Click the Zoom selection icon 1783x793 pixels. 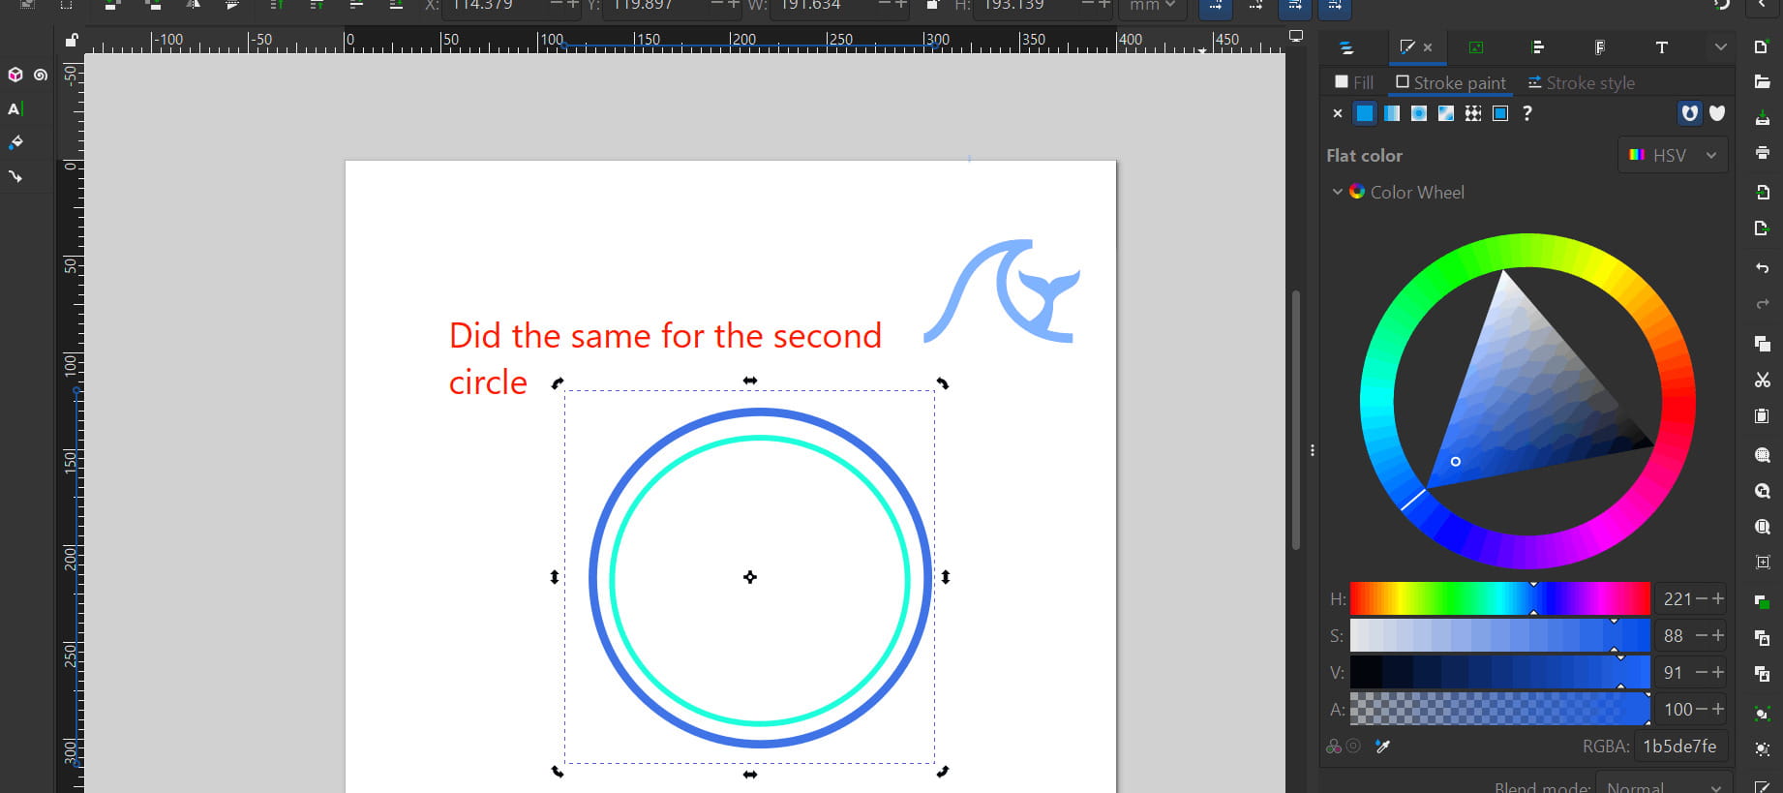[x=1762, y=455]
